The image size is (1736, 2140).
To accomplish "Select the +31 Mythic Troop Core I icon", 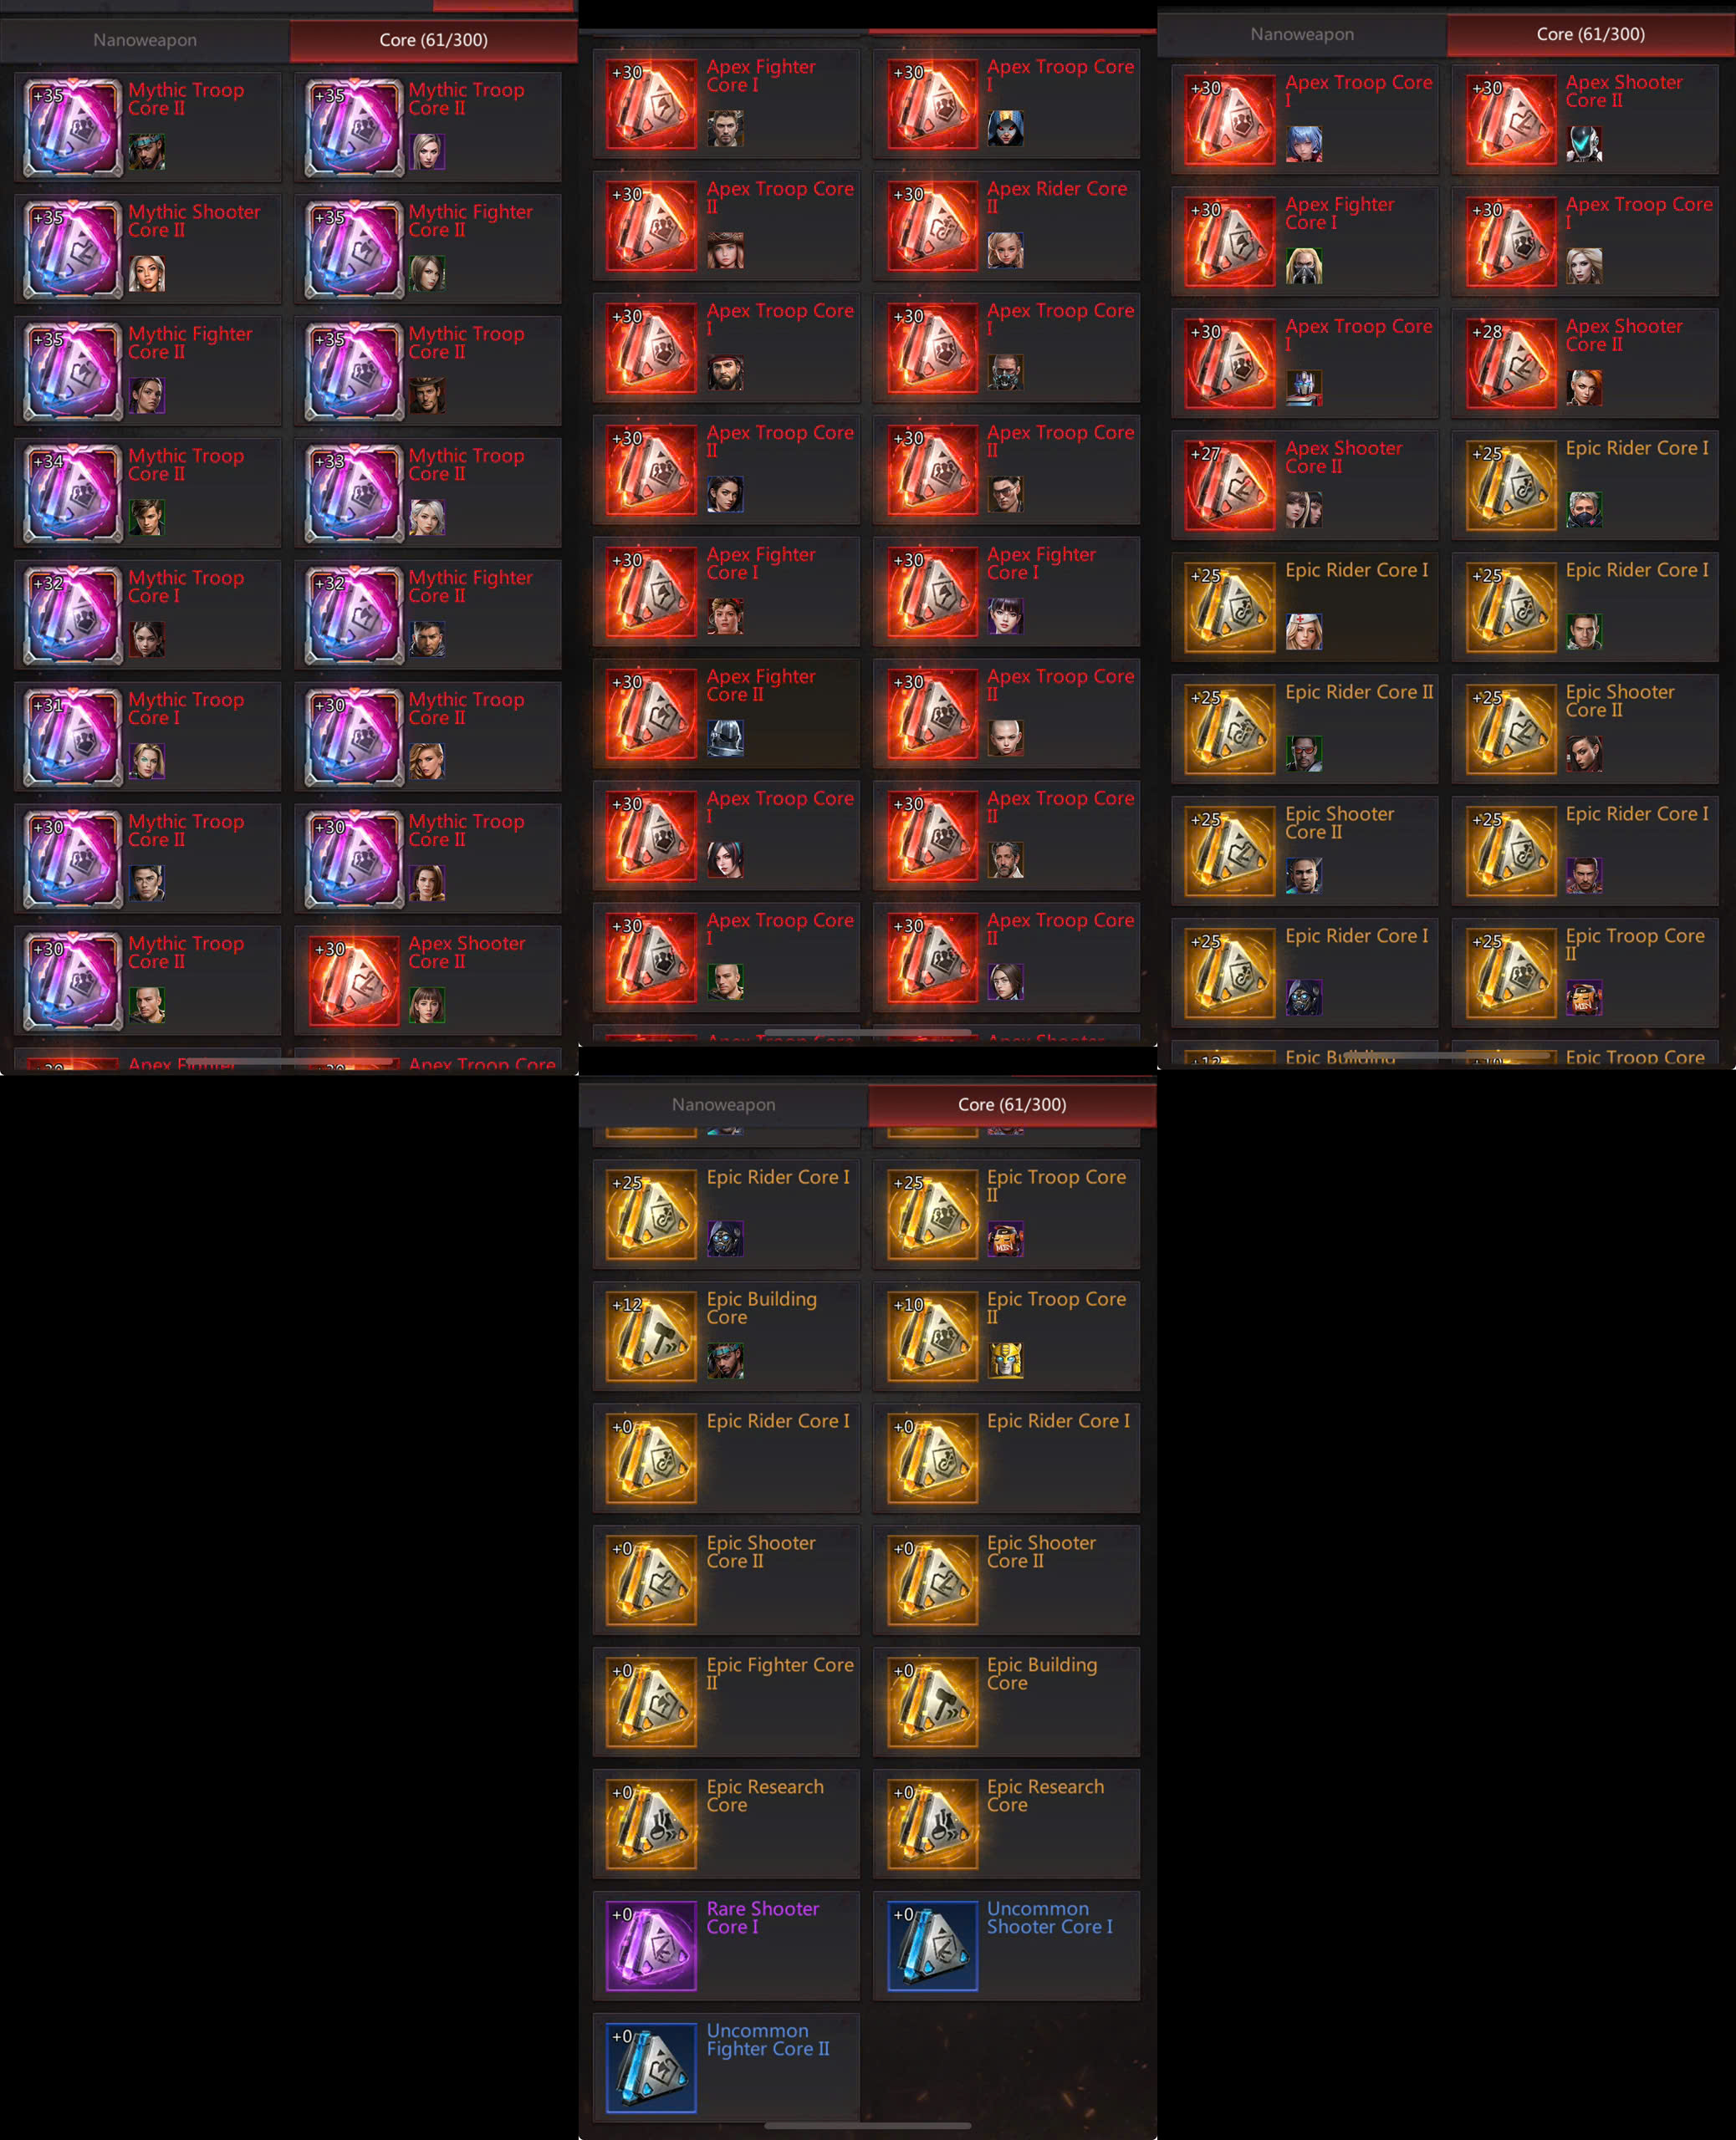I will (73, 736).
